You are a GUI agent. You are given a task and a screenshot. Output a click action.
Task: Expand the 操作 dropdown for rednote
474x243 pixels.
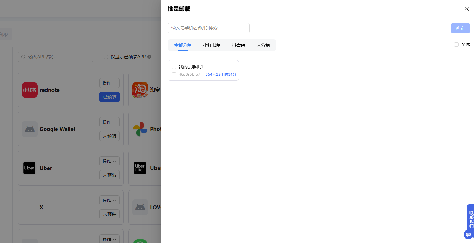110,83
